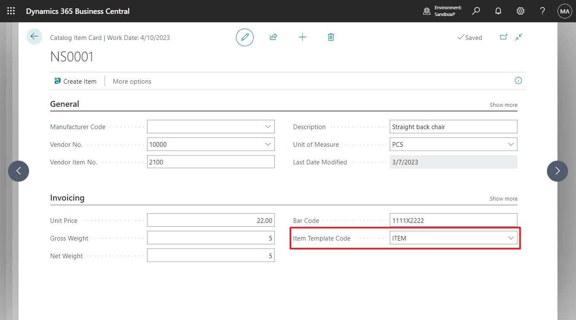
Task: Create a new record with the plus icon
Action: pos(302,37)
